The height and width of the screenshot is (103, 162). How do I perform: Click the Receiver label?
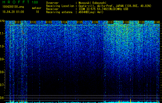pyautogui.click(x=52, y=9)
